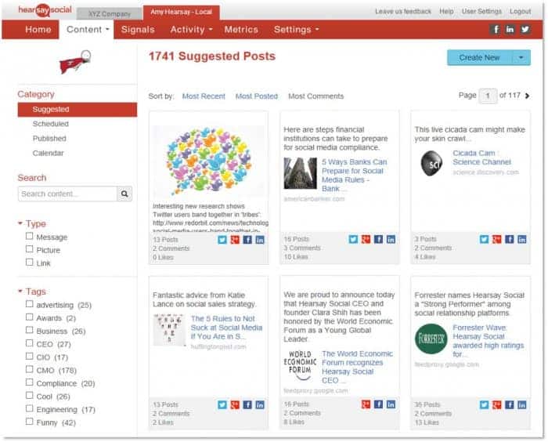Open the Signals tab
Viewport: 548px width, 442px height.
pos(138,30)
